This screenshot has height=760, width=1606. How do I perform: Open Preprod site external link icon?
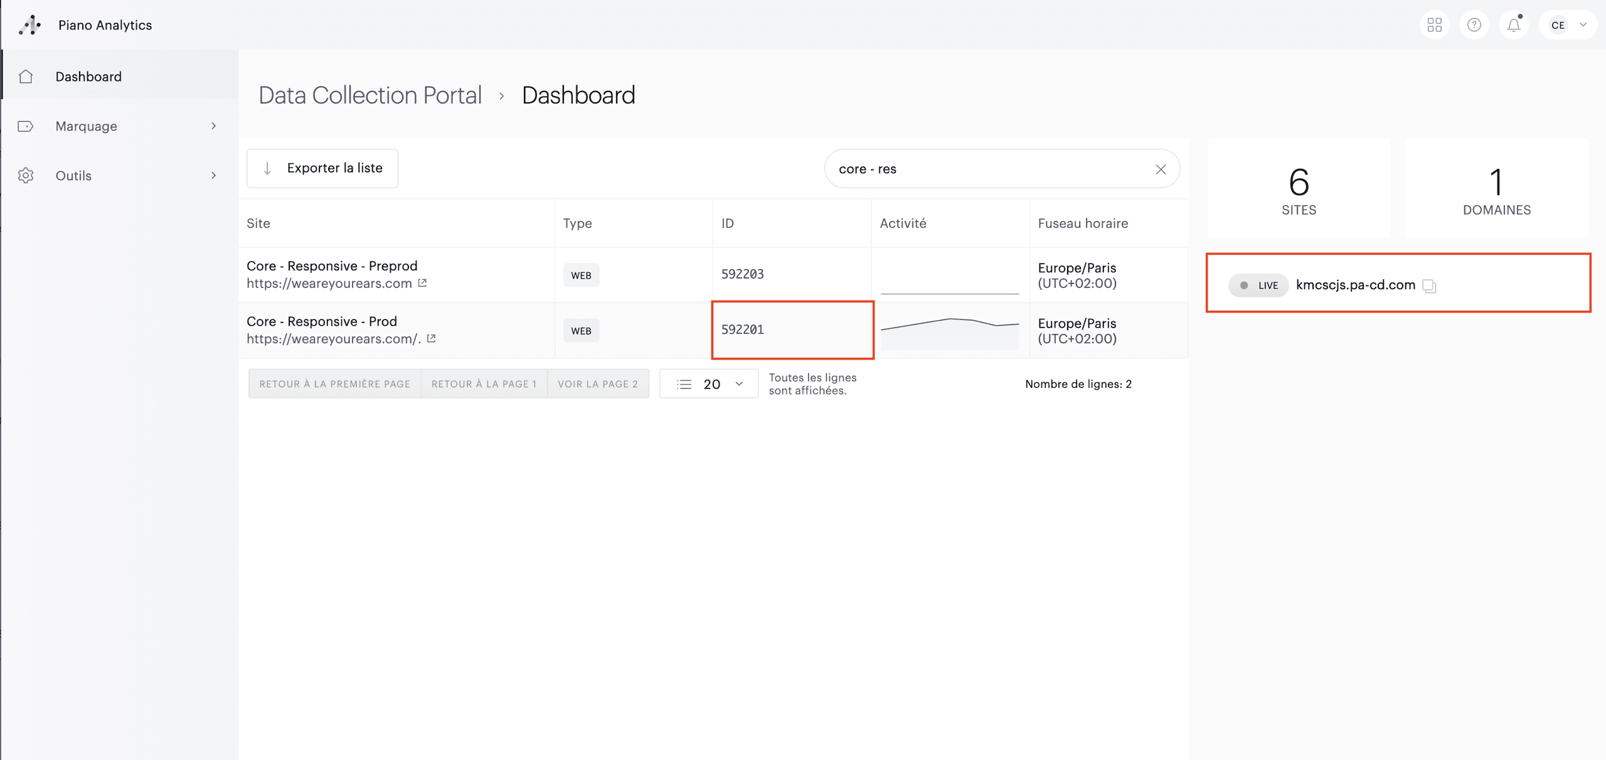tap(422, 283)
